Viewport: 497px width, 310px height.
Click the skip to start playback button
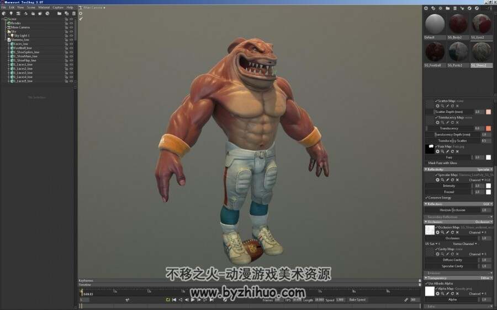click(x=174, y=300)
